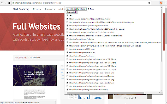Viewport: 167px width, 104px height.
Task: Open the jquery.min.js URL link
Action: pos(90,19)
